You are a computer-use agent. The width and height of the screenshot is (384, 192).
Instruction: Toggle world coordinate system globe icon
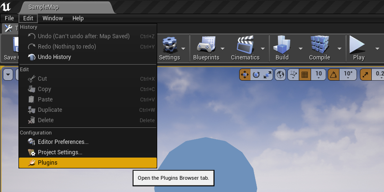280,75
